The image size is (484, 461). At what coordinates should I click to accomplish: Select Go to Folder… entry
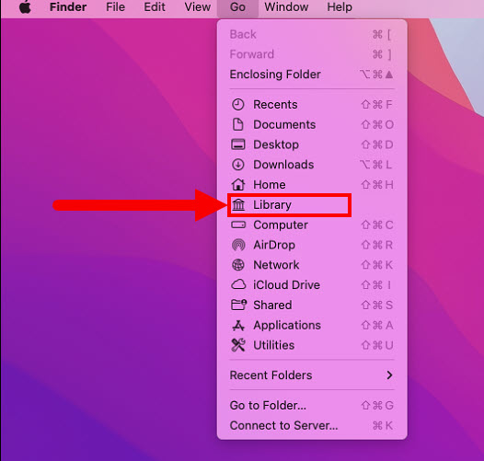coord(312,406)
